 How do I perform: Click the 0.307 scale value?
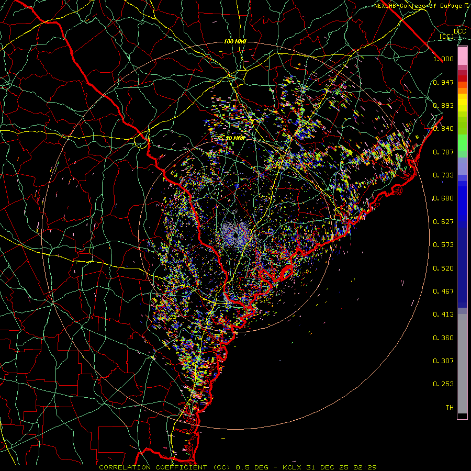coord(443,361)
